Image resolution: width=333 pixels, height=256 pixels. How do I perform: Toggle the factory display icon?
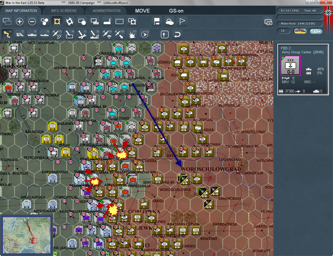(107, 21)
